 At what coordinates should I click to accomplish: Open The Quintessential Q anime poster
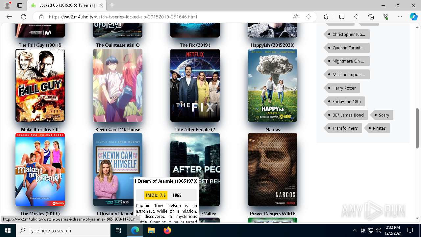pos(118,85)
